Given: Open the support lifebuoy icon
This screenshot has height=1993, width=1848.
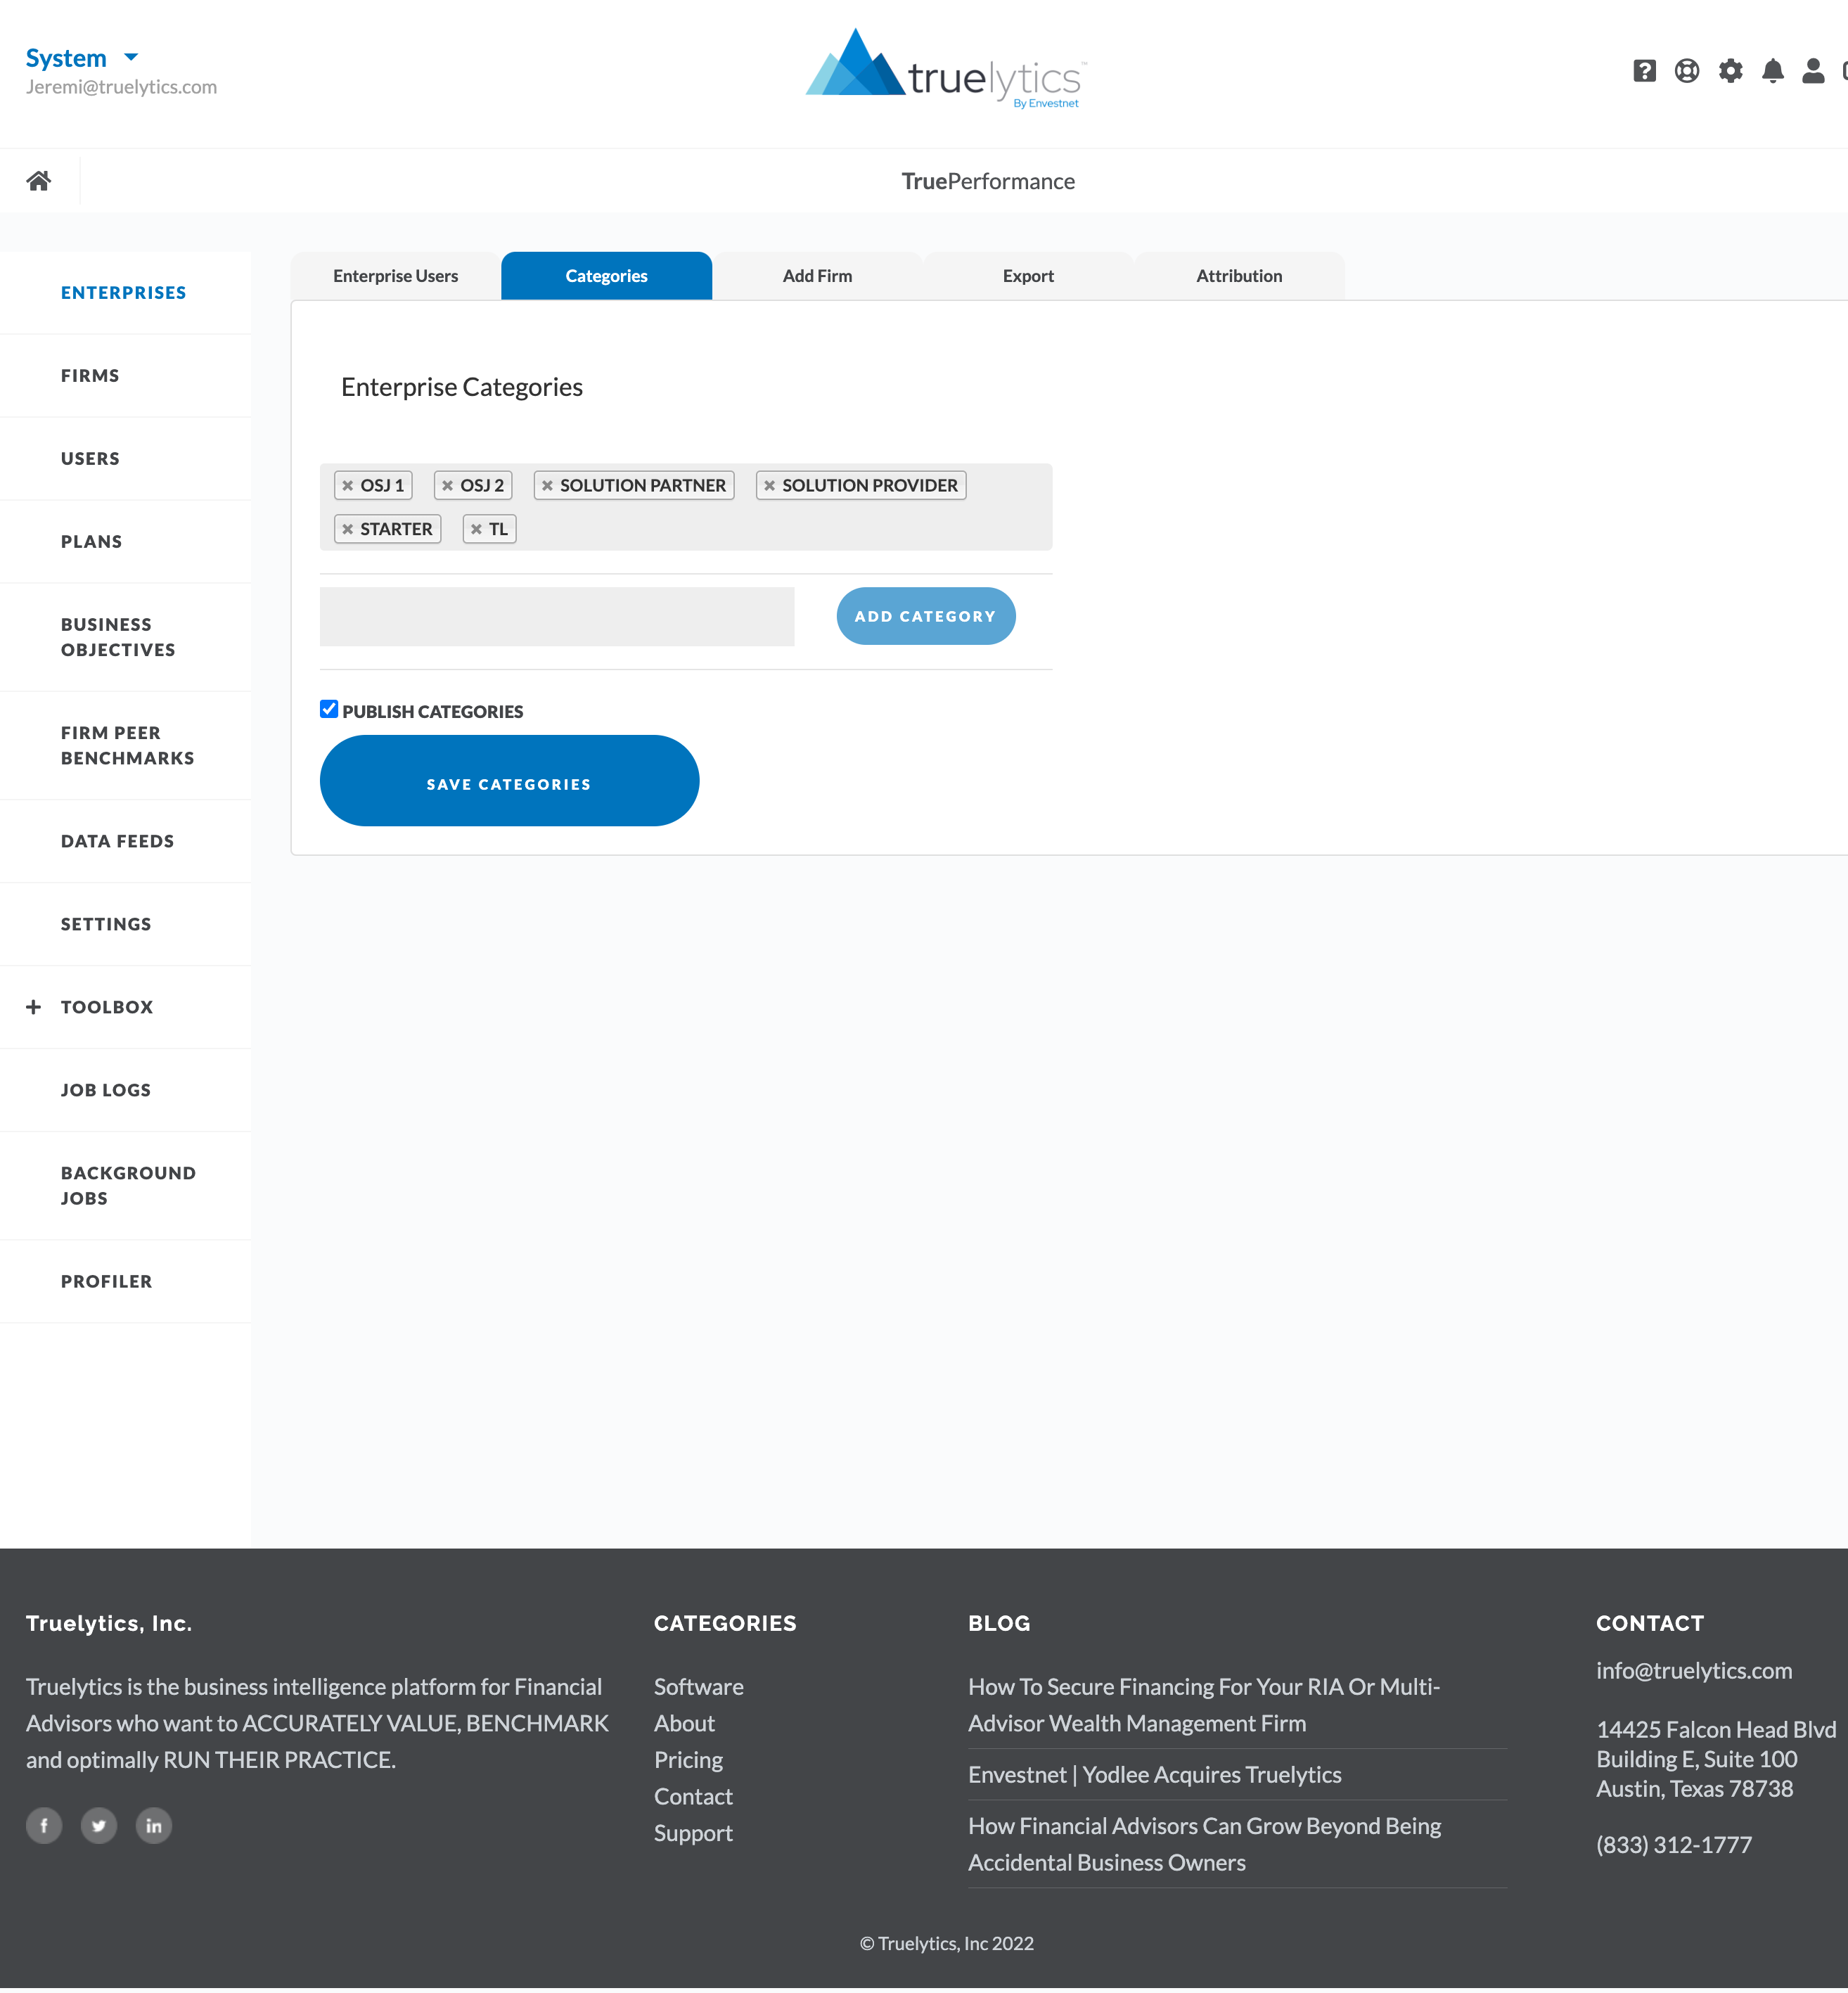Looking at the screenshot, I should click(1687, 71).
